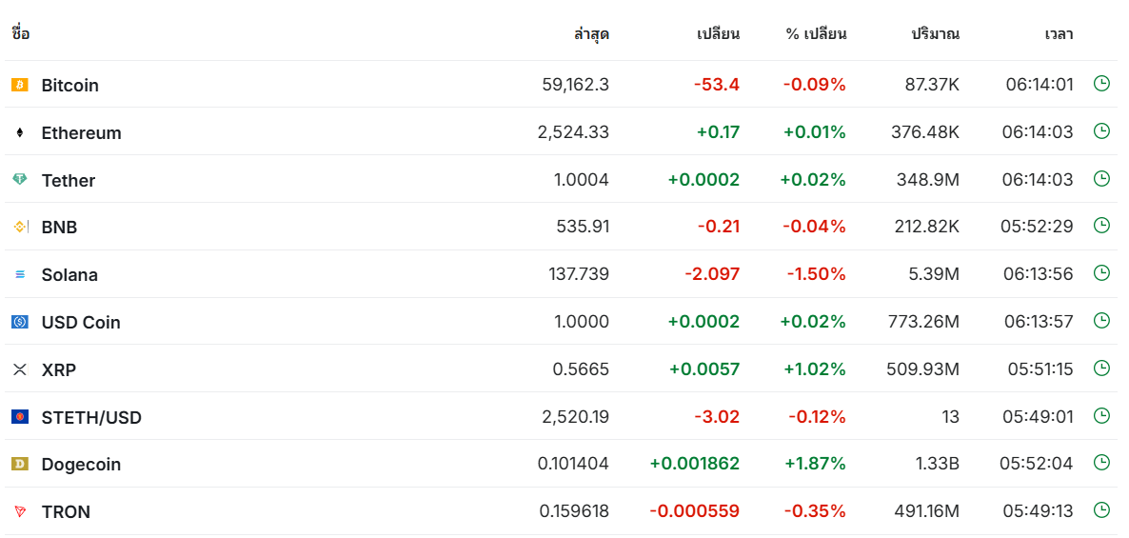Sort by % เปลี่ยน column header
This screenshot has width=1129, height=538.
click(816, 34)
